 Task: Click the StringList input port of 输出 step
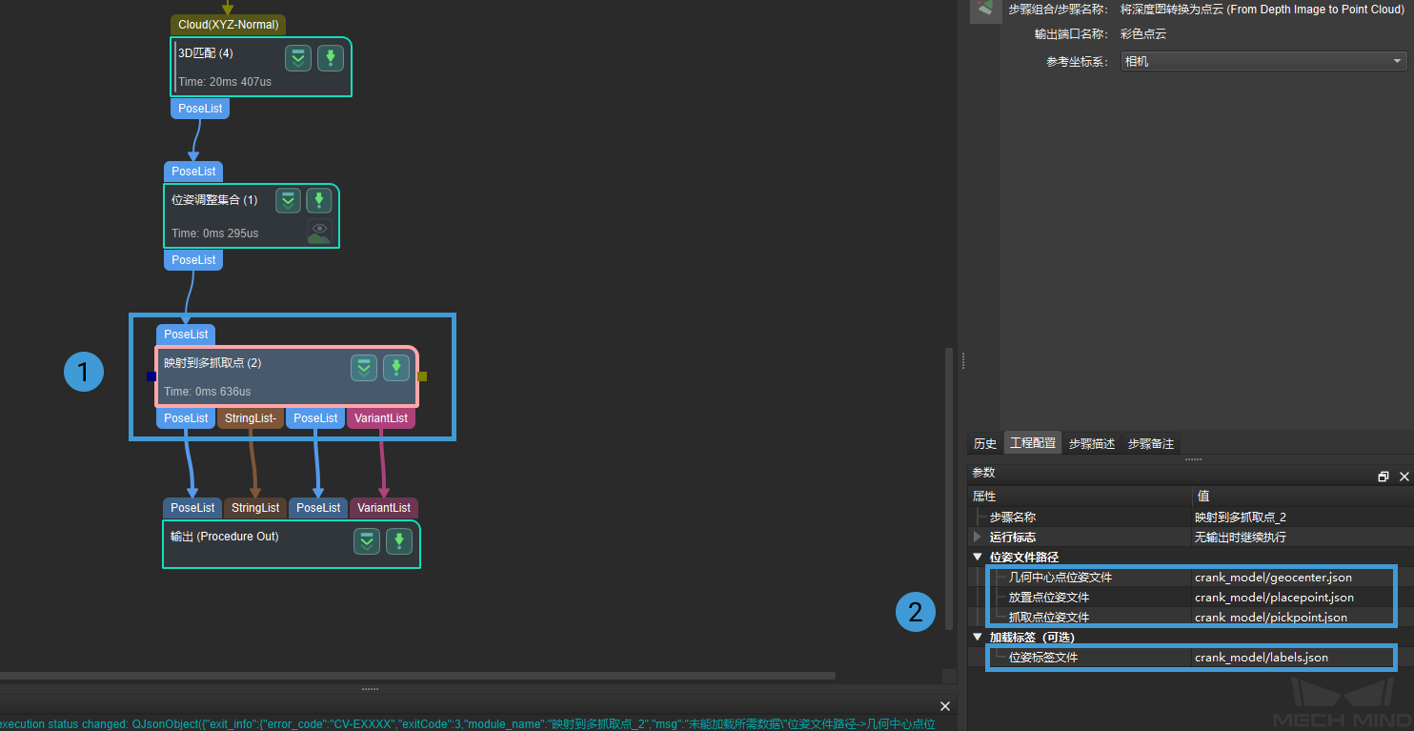pos(255,508)
